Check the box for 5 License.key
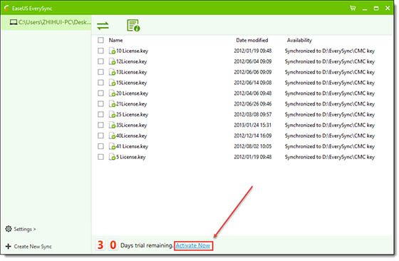The height and width of the screenshot is (261, 399). coord(100,157)
